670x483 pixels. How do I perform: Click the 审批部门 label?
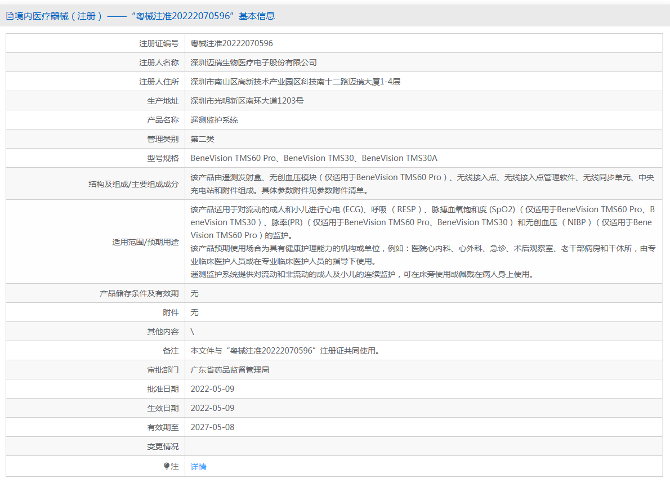point(163,370)
